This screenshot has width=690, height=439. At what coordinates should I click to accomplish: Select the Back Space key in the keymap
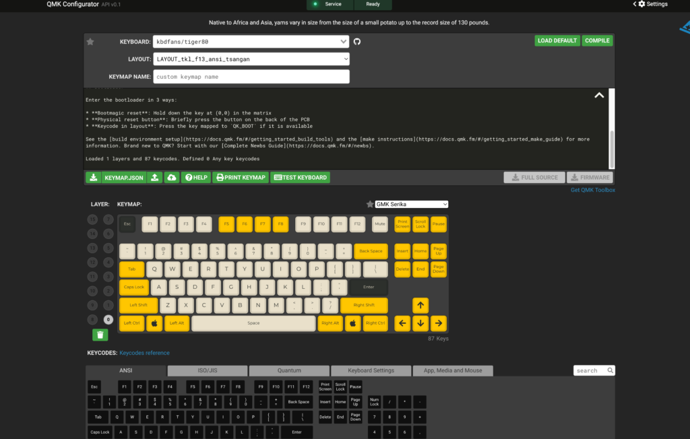point(371,251)
